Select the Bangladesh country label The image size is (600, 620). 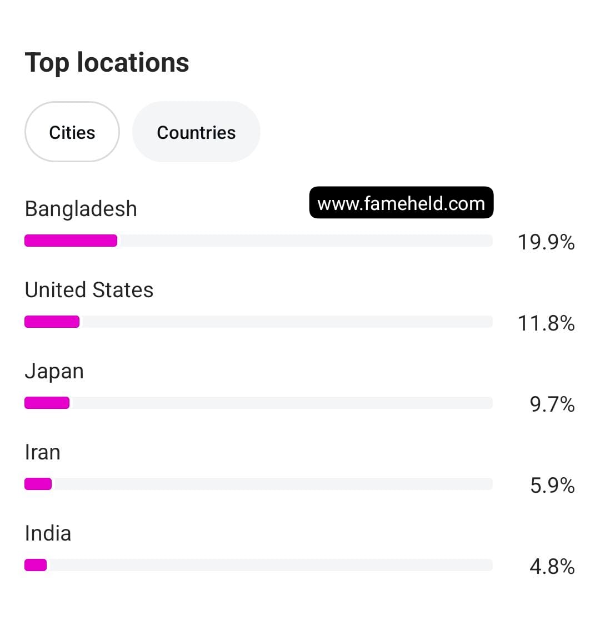(x=81, y=209)
